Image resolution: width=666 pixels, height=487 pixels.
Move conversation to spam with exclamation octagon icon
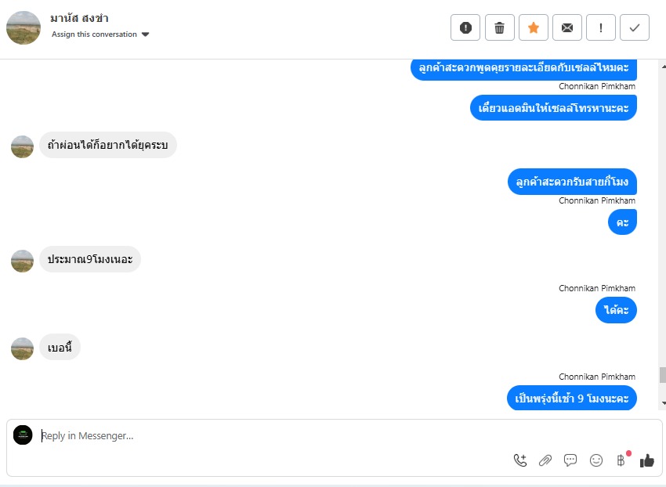coord(465,27)
